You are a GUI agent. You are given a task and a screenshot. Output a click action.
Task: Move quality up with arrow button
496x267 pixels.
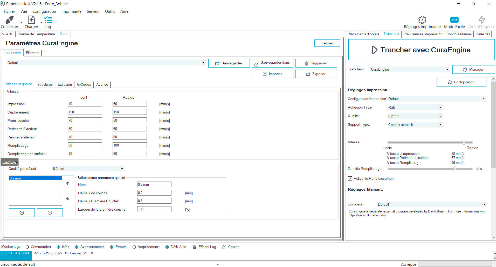point(68,183)
